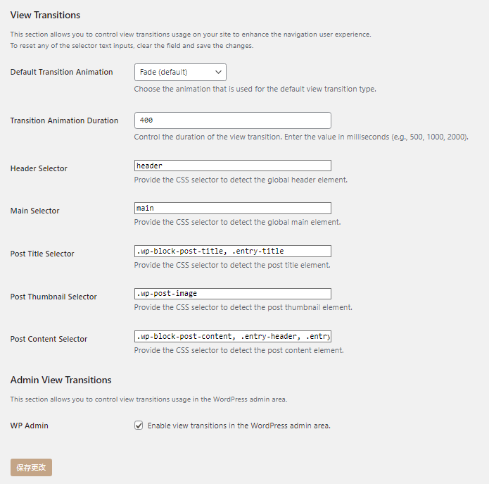489x484 pixels.
Task: Click the 'Post Title Selector' label
Action: [42, 254]
